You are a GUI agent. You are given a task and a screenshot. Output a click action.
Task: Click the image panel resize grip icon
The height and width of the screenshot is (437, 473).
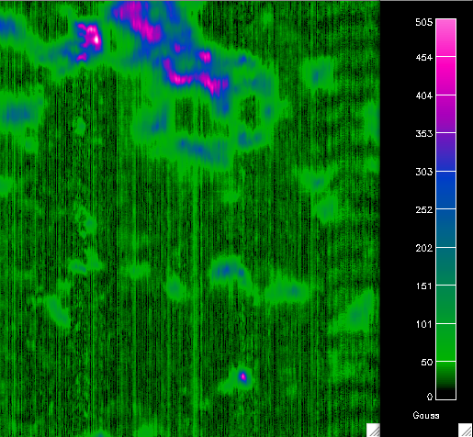click(373, 431)
